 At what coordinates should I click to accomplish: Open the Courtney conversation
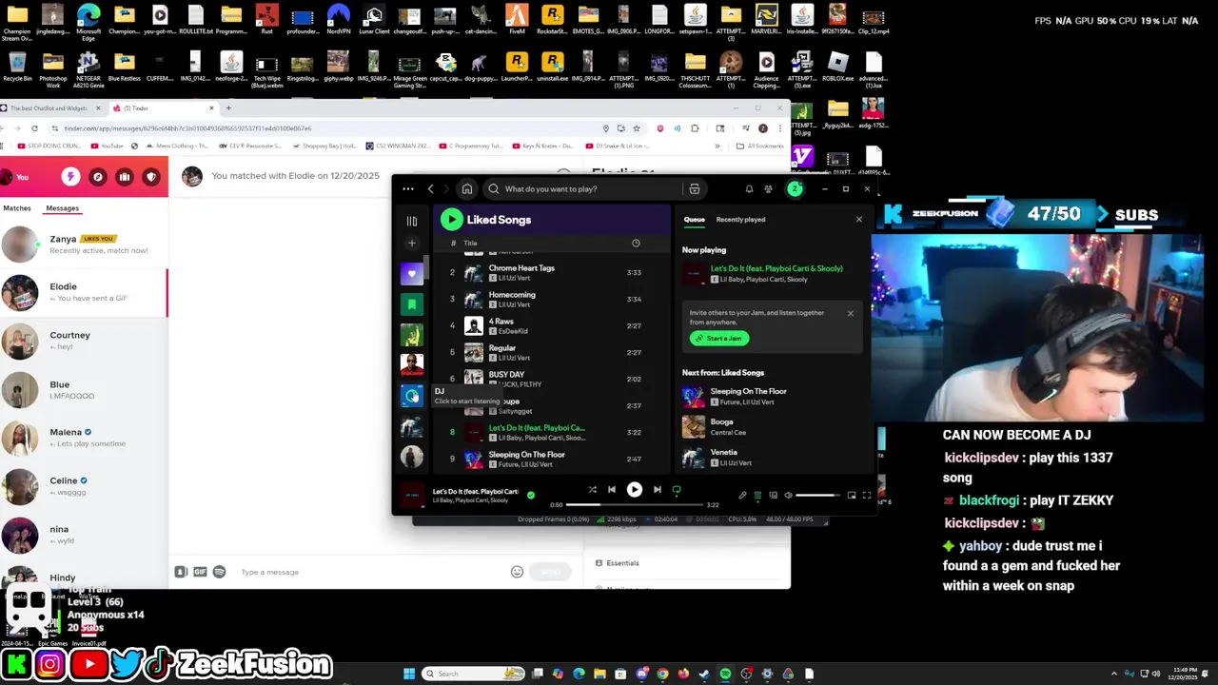[x=84, y=341]
